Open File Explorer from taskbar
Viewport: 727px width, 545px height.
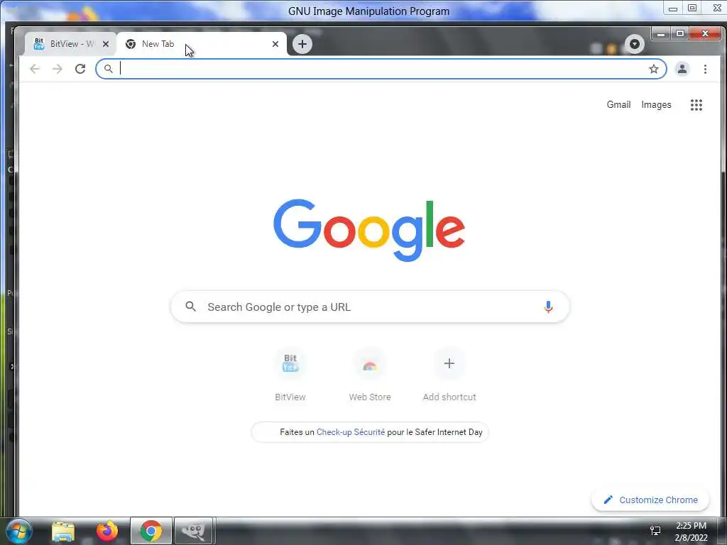pos(63,531)
